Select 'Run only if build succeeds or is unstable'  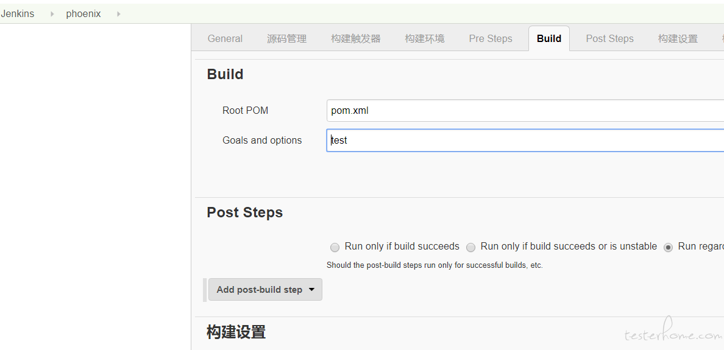point(470,247)
